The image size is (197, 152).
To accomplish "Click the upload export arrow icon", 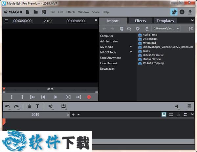I will point(190,12).
